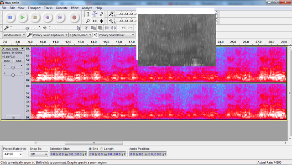Screen dimensions: 292x165
Task: Click the horizontal scrollbar right arrow
Action: point(286,143)
